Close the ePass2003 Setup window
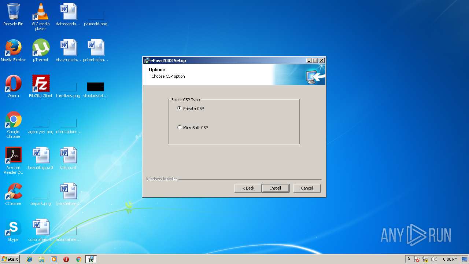Viewport: 469px width, 264px height. click(322, 60)
